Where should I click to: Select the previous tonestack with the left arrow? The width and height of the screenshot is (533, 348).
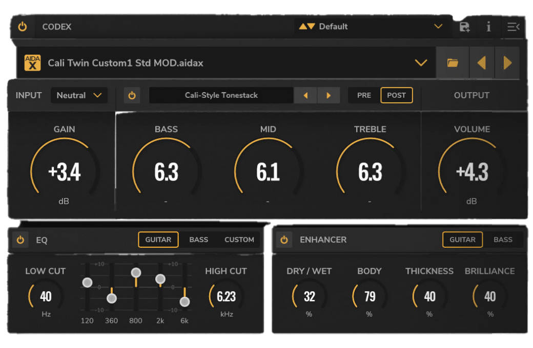tap(305, 95)
